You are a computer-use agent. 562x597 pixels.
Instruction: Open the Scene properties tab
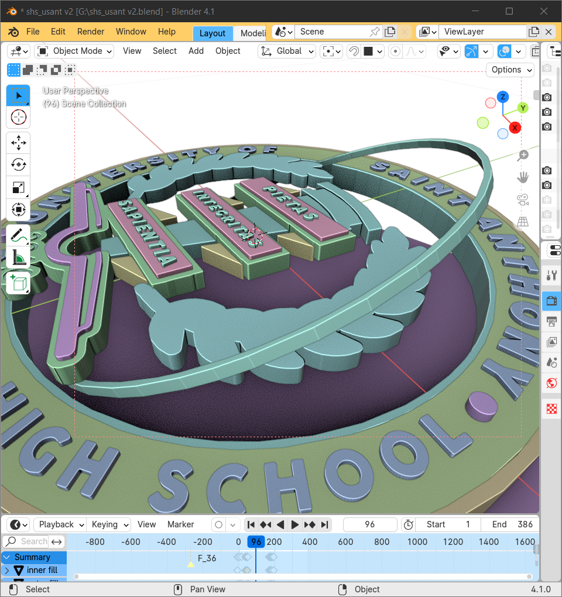pyautogui.click(x=551, y=362)
